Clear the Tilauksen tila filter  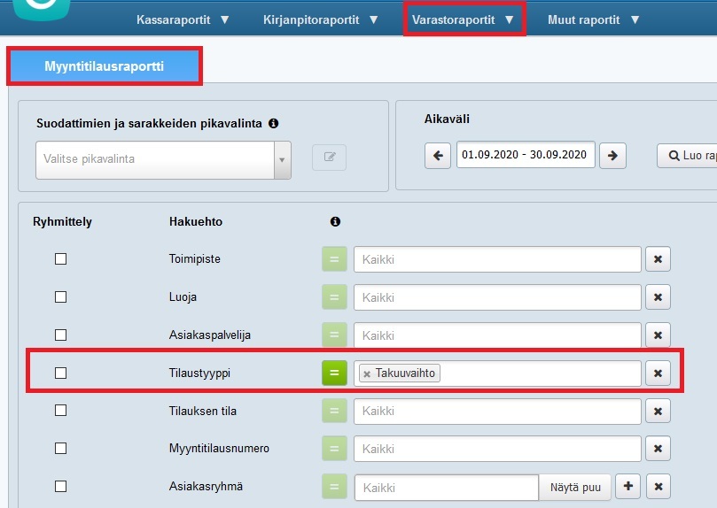[x=658, y=412]
